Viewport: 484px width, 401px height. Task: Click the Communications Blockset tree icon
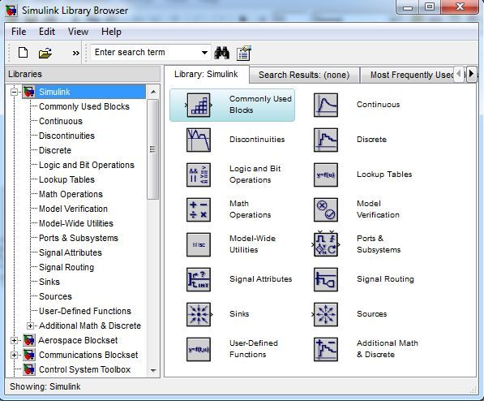click(29, 355)
